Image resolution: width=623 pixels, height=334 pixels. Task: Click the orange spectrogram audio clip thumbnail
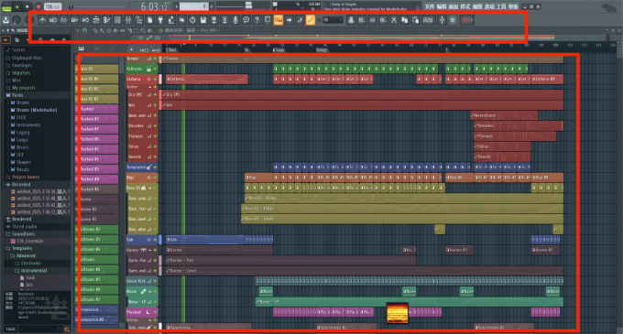click(397, 313)
